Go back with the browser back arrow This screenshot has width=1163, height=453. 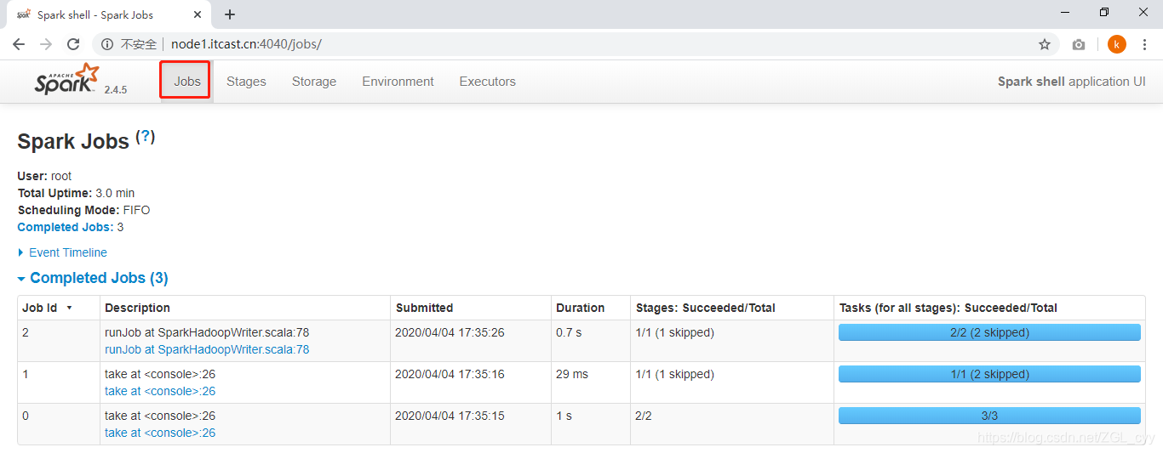click(x=19, y=44)
